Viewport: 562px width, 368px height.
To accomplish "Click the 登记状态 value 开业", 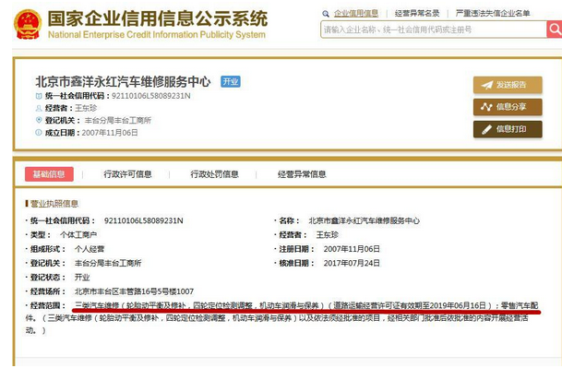I will tap(82, 278).
